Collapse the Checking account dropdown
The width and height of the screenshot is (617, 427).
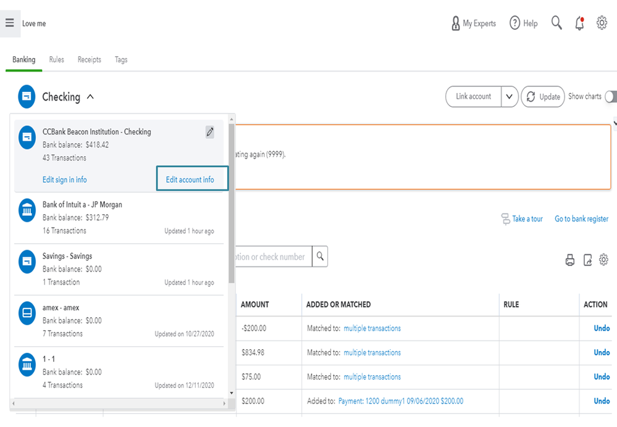(x=90, y=97)
